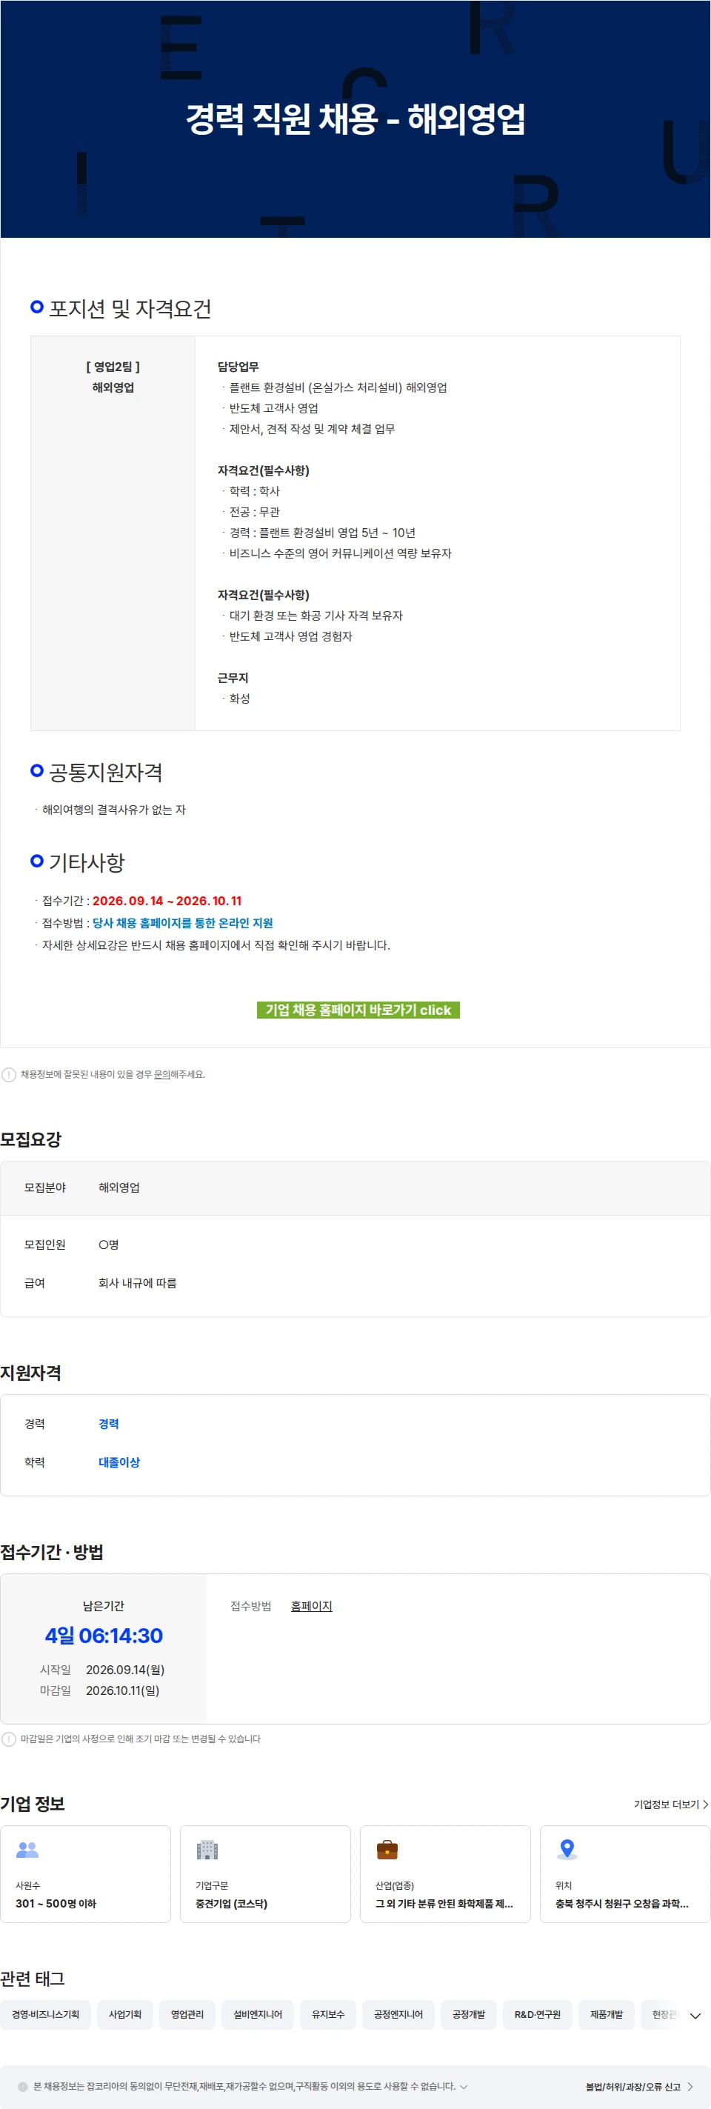The height and width of the screenshot is (2109, 711).
Task: Select the 영업관리 tag
Action: (187, 2014)
